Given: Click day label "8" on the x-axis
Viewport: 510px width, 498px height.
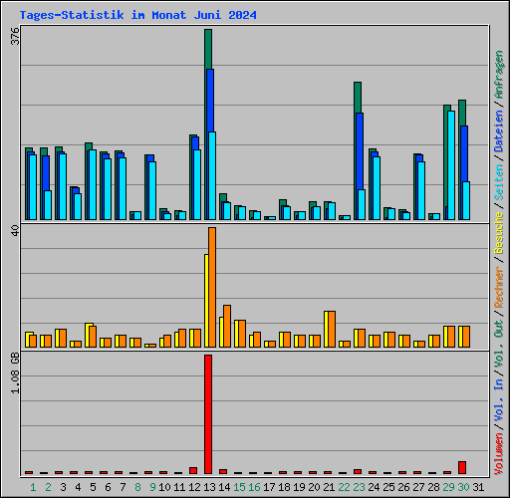Looking at the screenshot, I should point(137,487).
